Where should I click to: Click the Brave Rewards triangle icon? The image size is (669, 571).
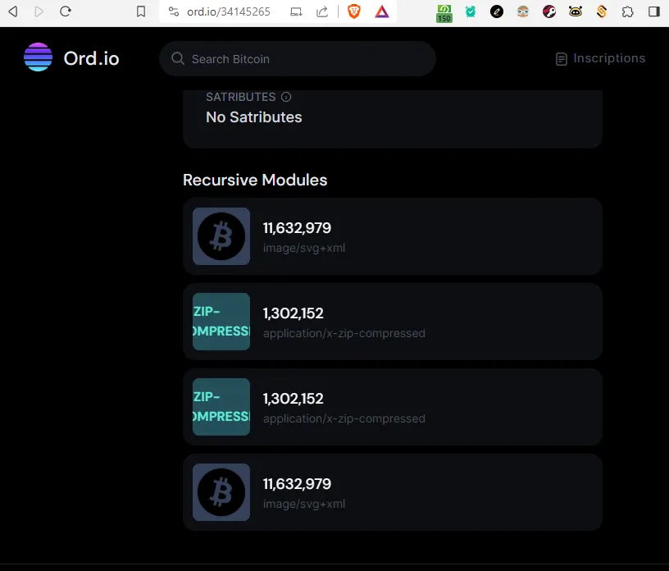(x=382, y=11)
